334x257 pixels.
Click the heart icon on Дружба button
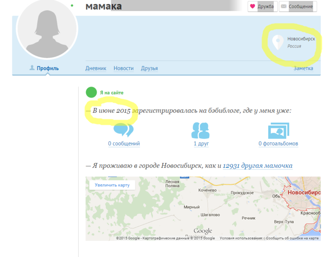point(252,7)
